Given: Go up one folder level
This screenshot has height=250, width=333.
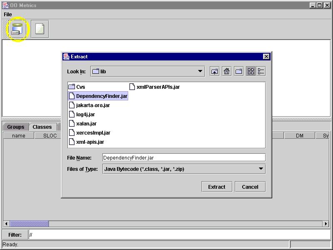Looking at the screenshot, I should click(214, 71).
